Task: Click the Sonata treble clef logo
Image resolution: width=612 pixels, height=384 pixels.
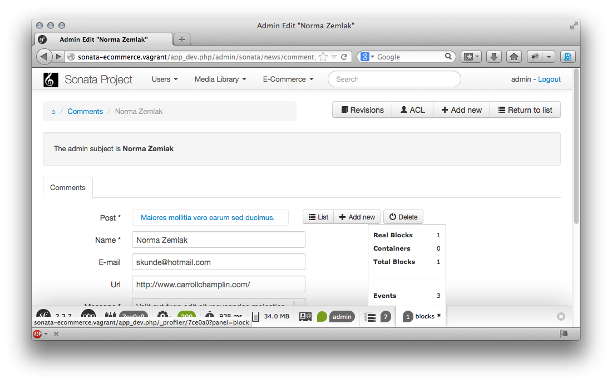Action: (51, 79)
